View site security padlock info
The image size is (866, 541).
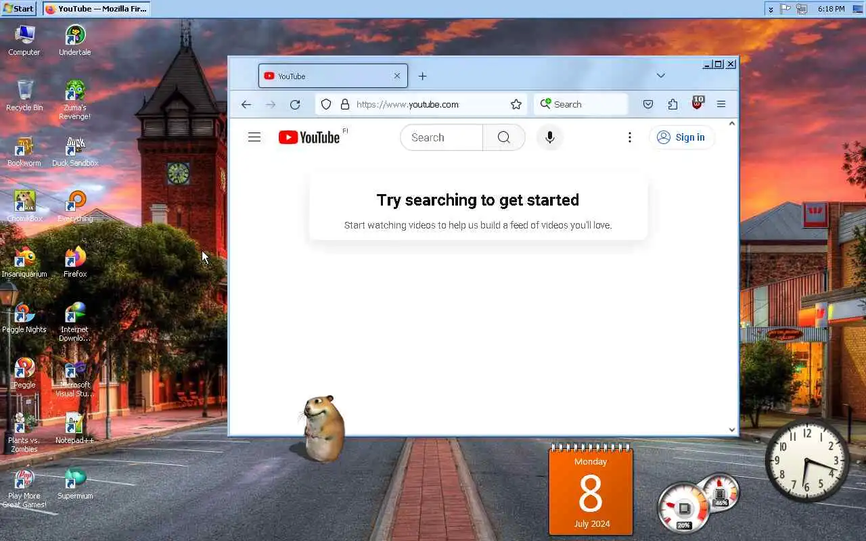(x=345, y=104)
